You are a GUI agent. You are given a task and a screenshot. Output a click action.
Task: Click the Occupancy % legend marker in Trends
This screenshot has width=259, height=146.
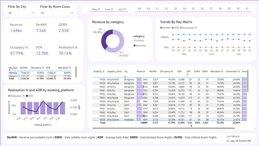tap(181, 28)
